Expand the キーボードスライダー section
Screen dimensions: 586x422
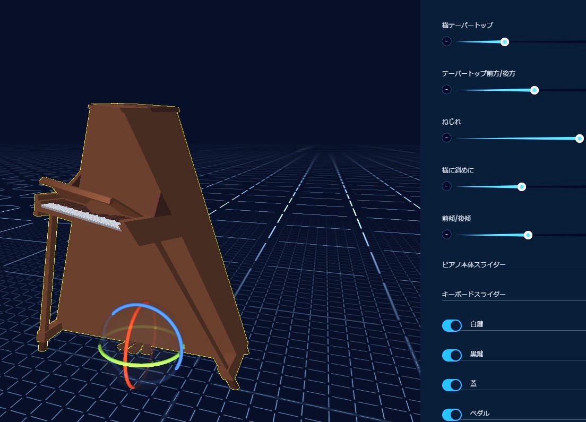coord(514,294)
